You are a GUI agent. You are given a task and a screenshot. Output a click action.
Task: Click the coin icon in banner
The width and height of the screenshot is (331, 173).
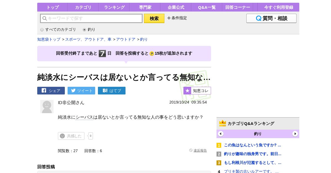pyautogui.click(x=152, y=54)
